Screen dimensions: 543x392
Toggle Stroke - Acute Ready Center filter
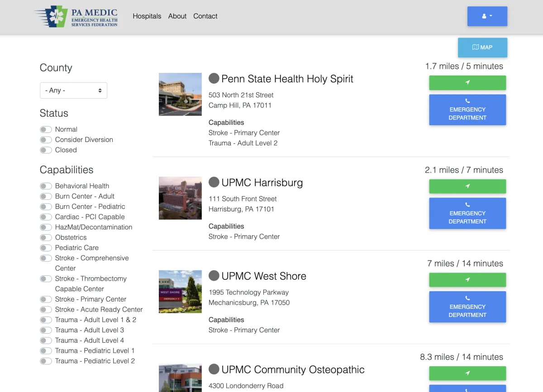point(46,310)
